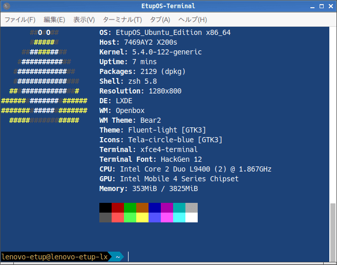This screenshot has width=337, height=265.
Task: Click the terminal icon in the title bar
Action: coord(7,6)
